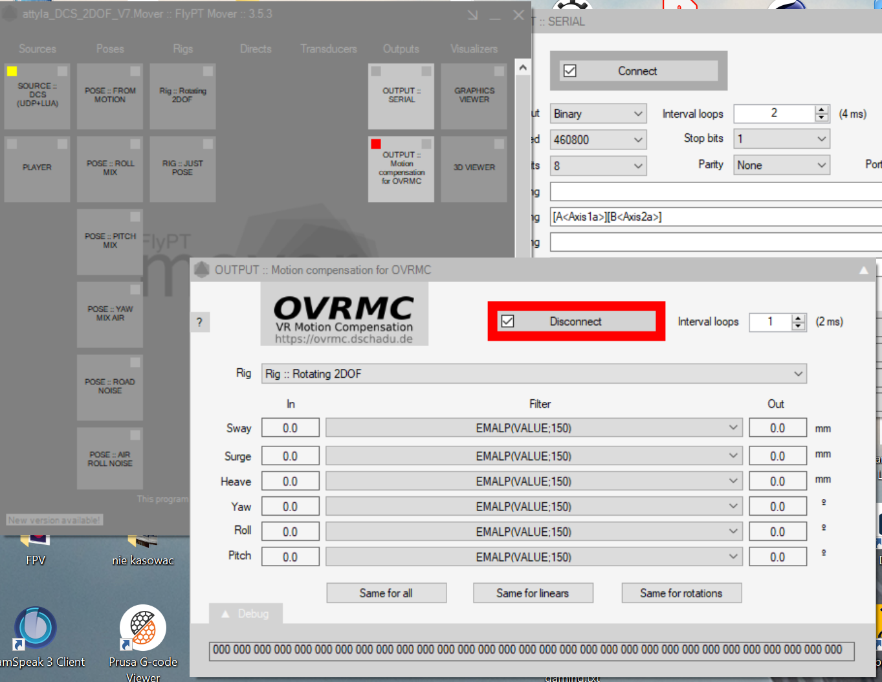Open the OUTPUT :: SERIAL tile
The width and height of the screenshot is (882, 682).
pyautogui.click(x=401, y=96)
